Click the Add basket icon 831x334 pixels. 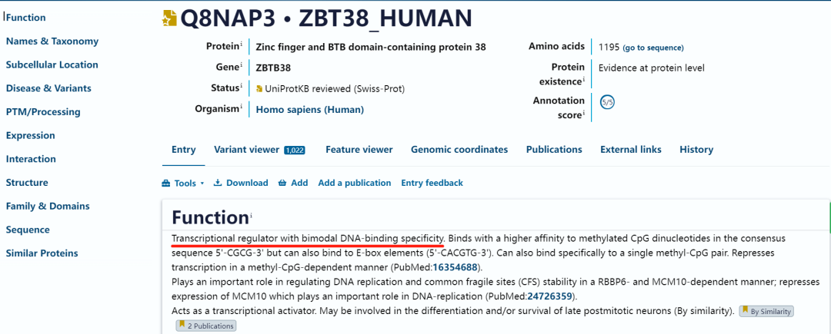(282, 184)
